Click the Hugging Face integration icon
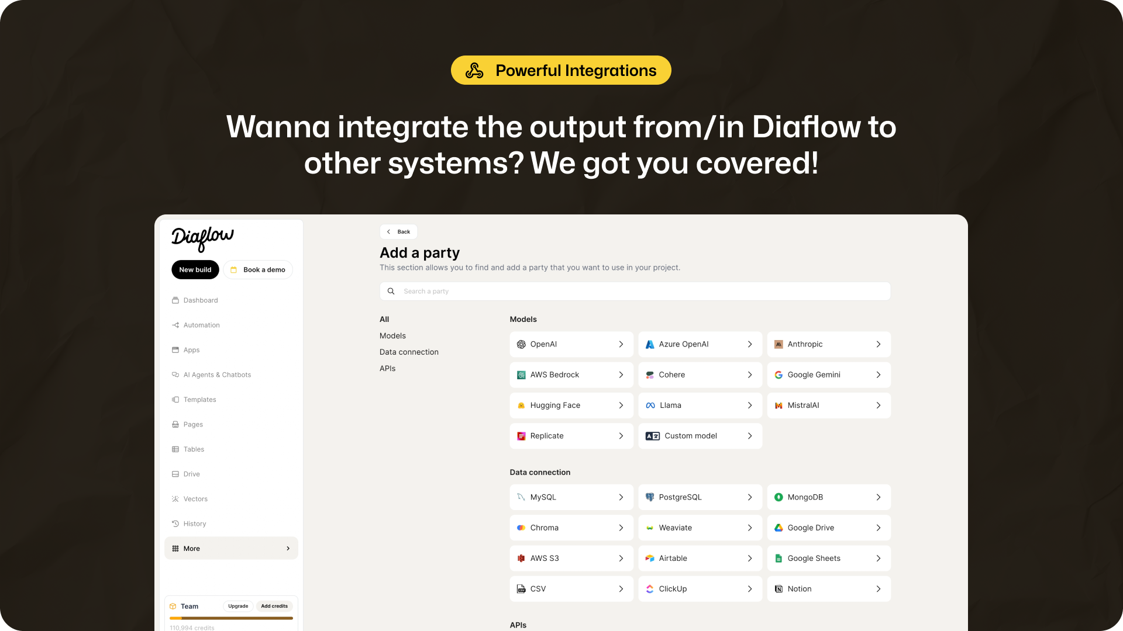 521,405
